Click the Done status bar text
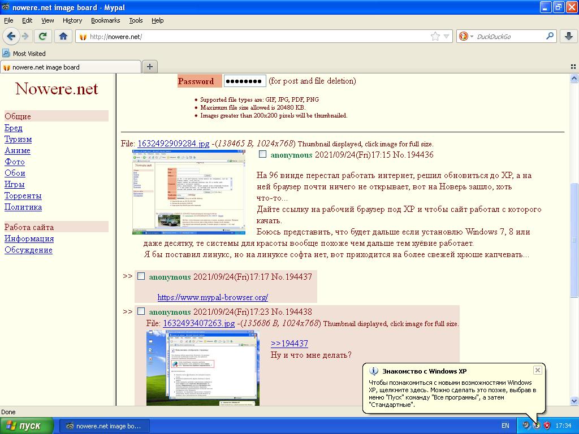The height and width of the screenshot is (434, 579). pyautogui.click(x=8, y=412)
